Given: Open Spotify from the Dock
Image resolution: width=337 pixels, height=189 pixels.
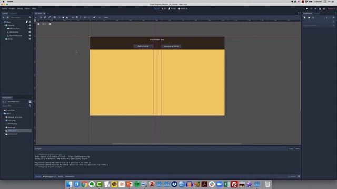Looking at the screenshot, I should [x=137, y=184].
